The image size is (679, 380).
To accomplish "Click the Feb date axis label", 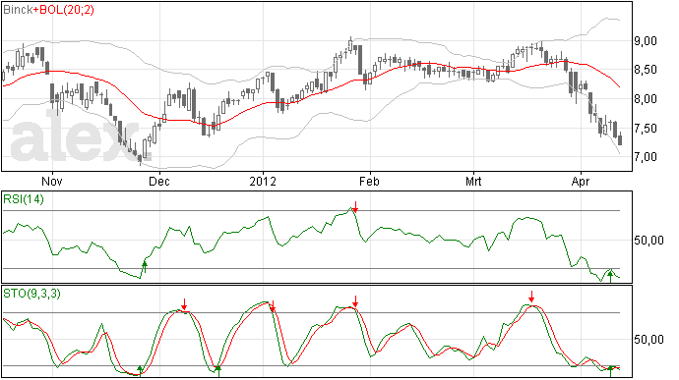I will (369, 181).
